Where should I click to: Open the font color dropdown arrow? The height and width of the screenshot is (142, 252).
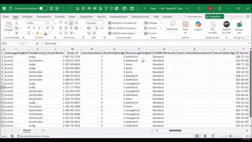(x=49, y=33)
